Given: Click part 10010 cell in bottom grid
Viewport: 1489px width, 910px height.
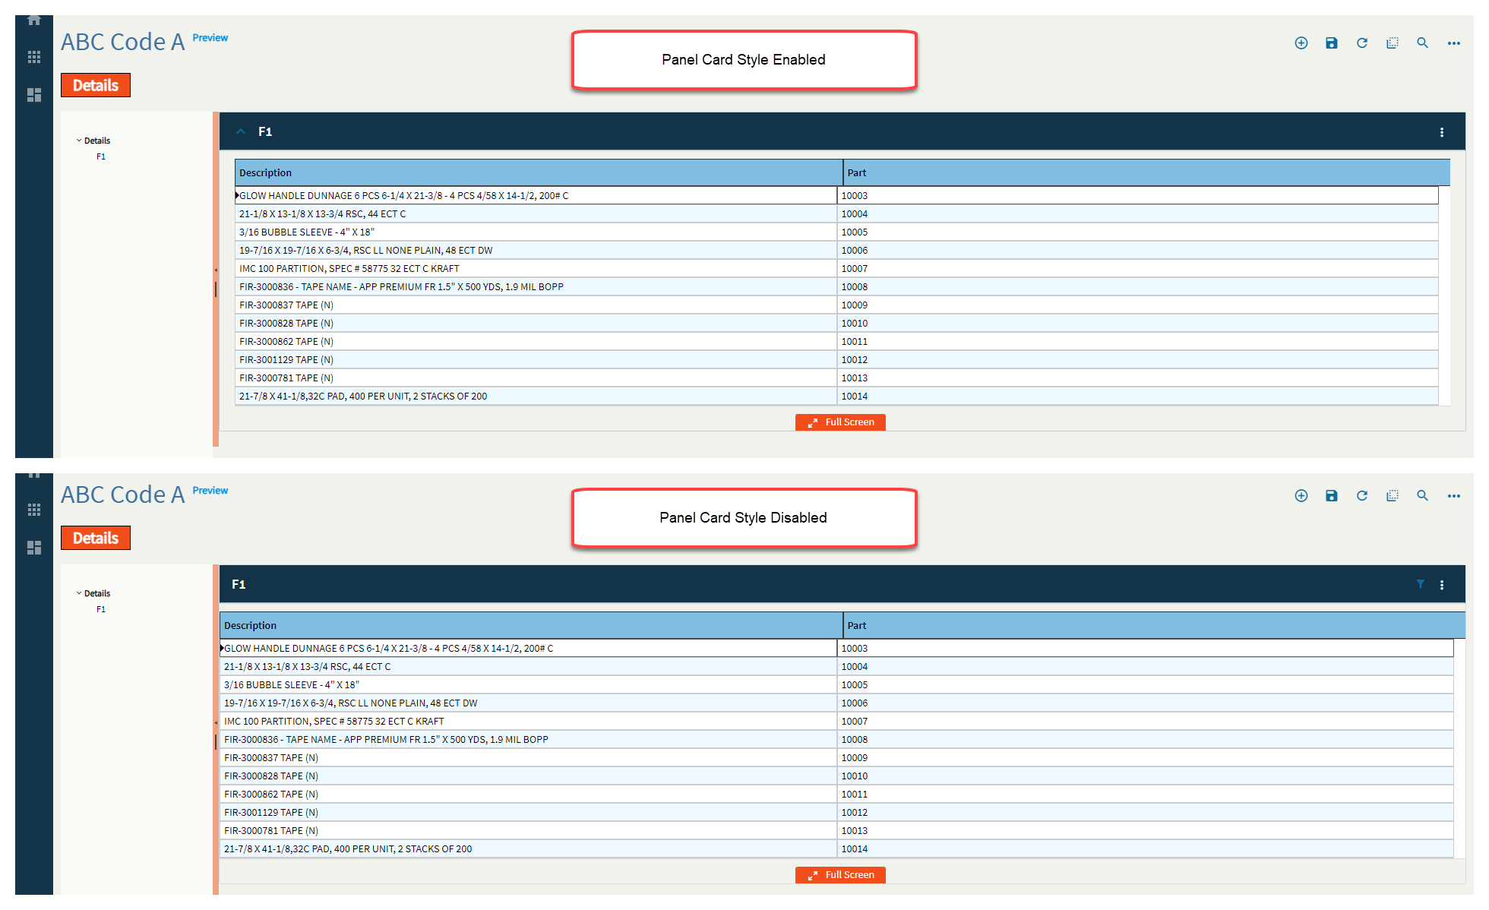Looking at the screenshot, I should pyautogui.click(x=1146, y=776).
